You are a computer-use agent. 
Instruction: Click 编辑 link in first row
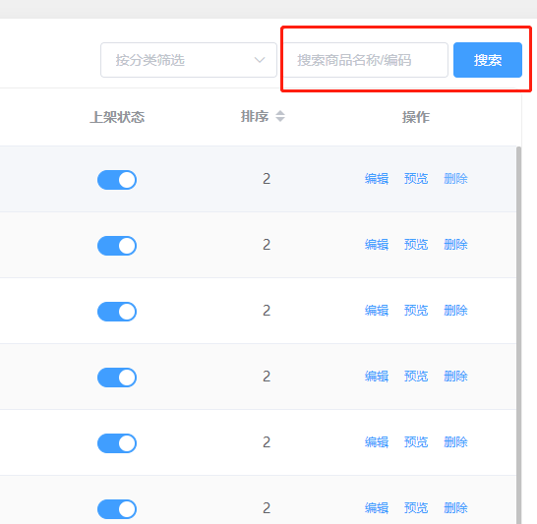(377, 179)
